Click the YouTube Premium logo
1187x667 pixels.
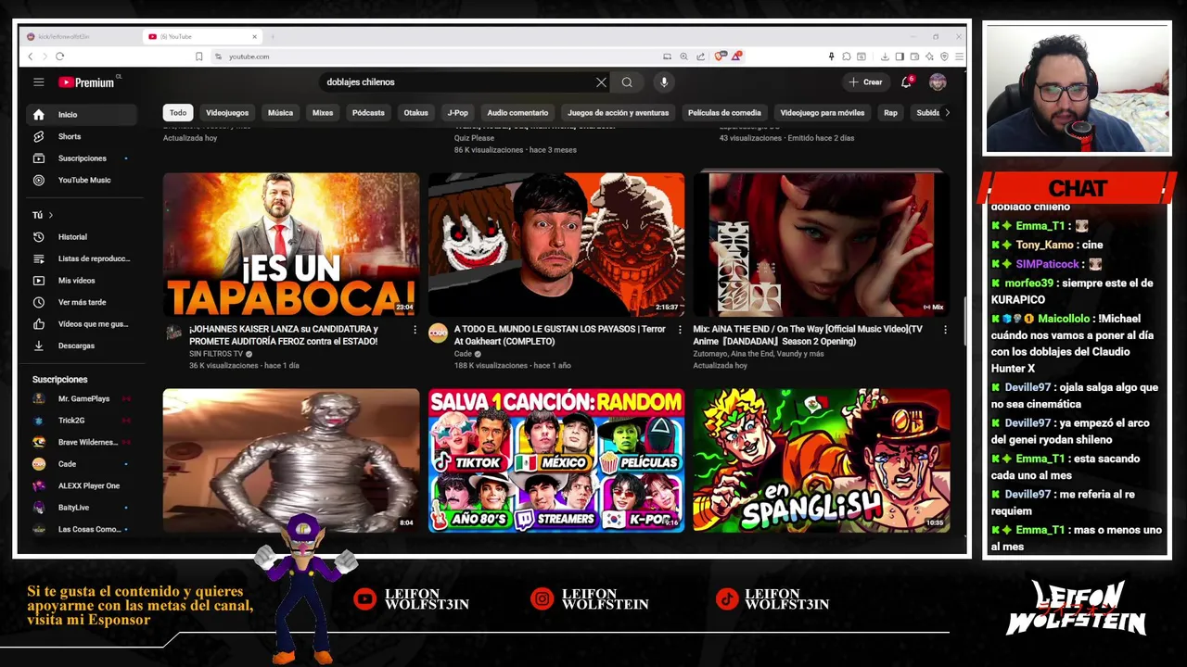click(x=86, y=82)
